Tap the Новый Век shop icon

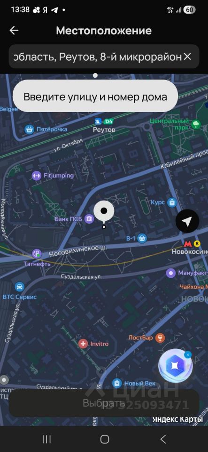[116, 383]
